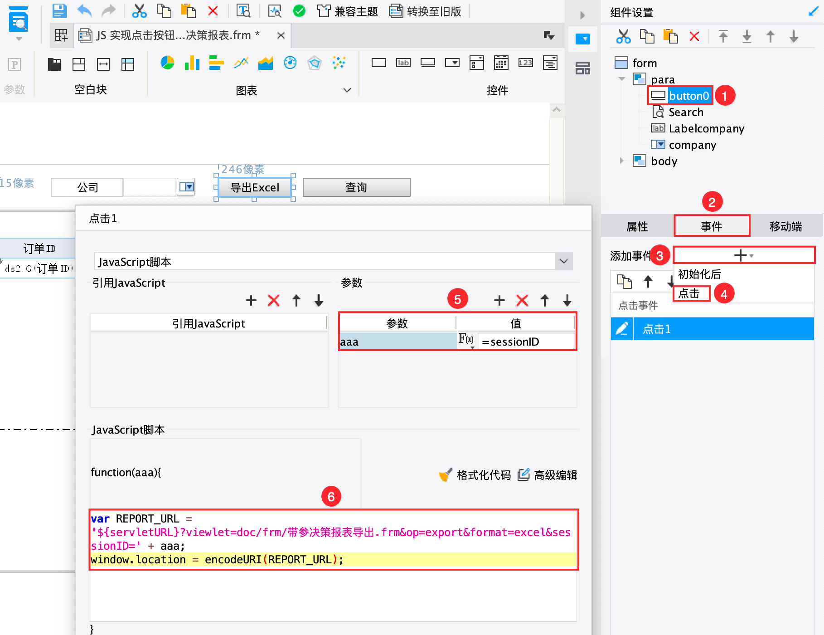Cut selection with top toolbar scissors
Screen dimensions: 824x635
coord(139,10)
